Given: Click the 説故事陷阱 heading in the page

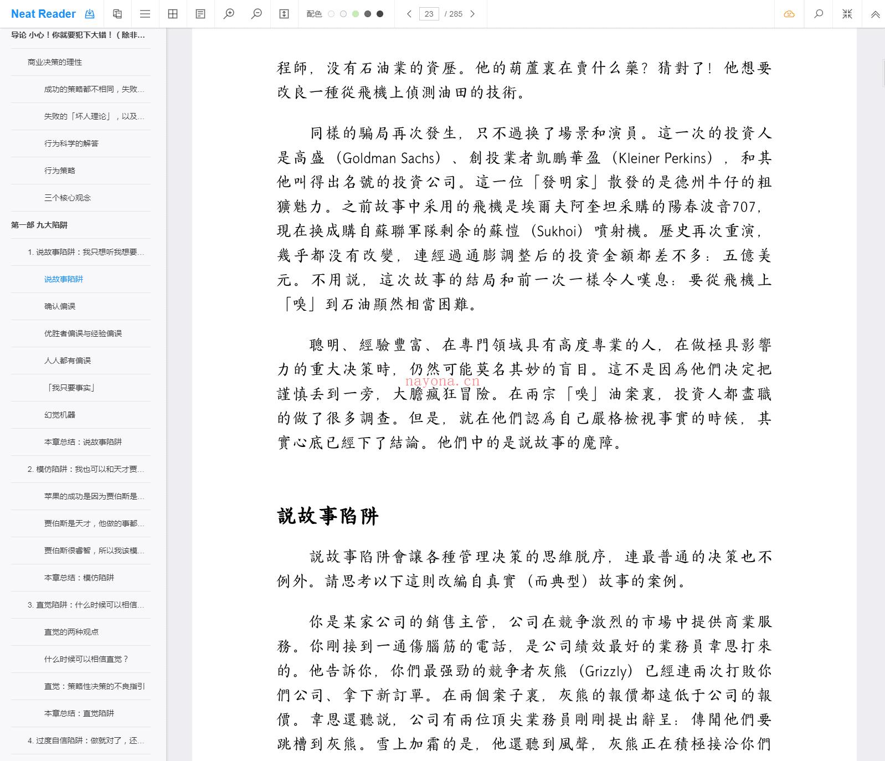Looking at the screenshot, I should point(328,516).
